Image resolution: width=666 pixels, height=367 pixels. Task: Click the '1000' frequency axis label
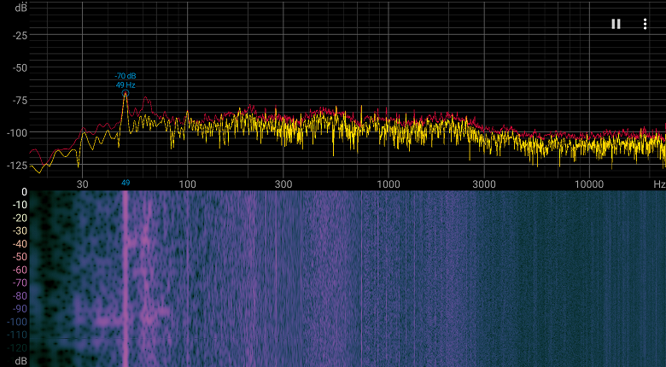click(388, 183)
